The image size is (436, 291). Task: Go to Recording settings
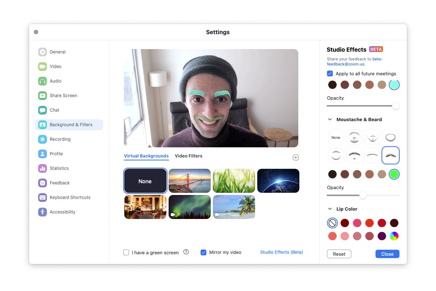click(60, 139)
